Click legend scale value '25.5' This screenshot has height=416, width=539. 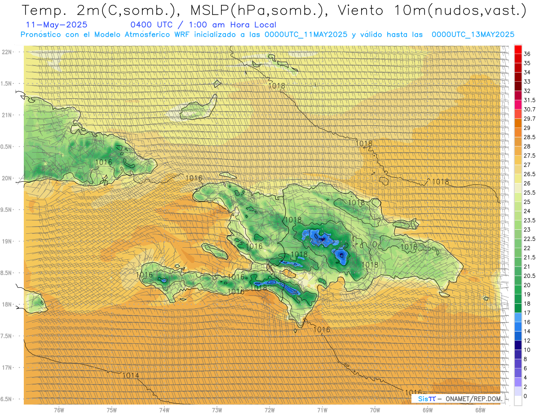pos(530,193)
